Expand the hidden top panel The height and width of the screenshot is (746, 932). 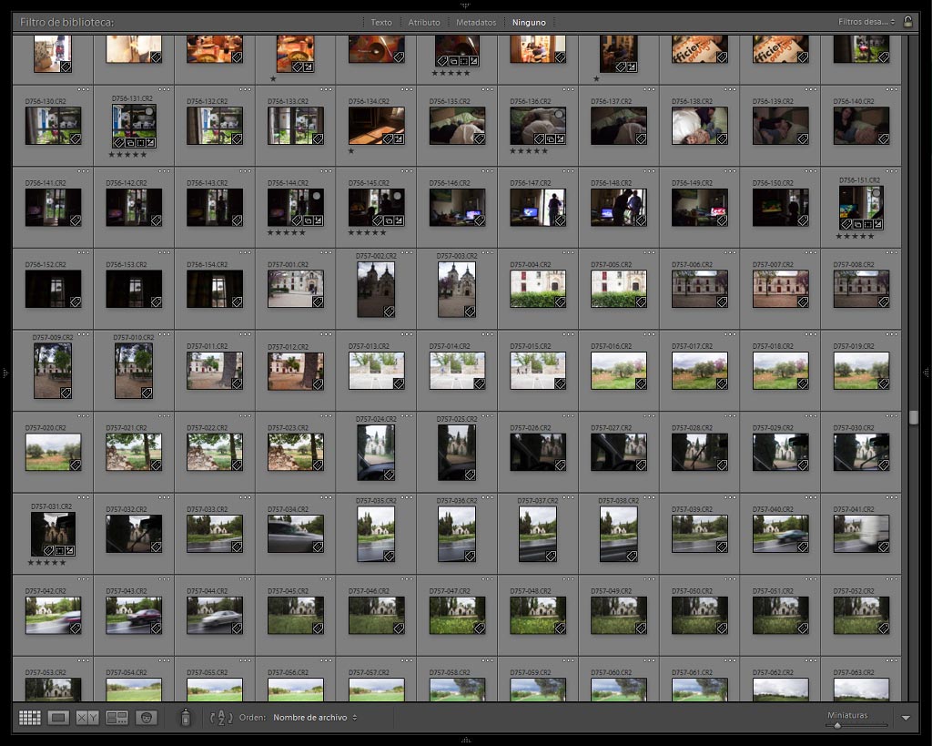(x=465, y=5)
